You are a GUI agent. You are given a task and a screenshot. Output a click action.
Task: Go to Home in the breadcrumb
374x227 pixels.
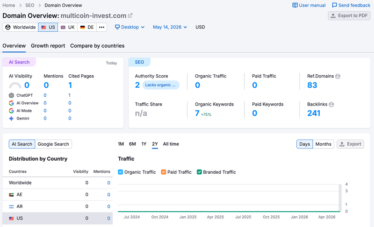pos(8,5)
